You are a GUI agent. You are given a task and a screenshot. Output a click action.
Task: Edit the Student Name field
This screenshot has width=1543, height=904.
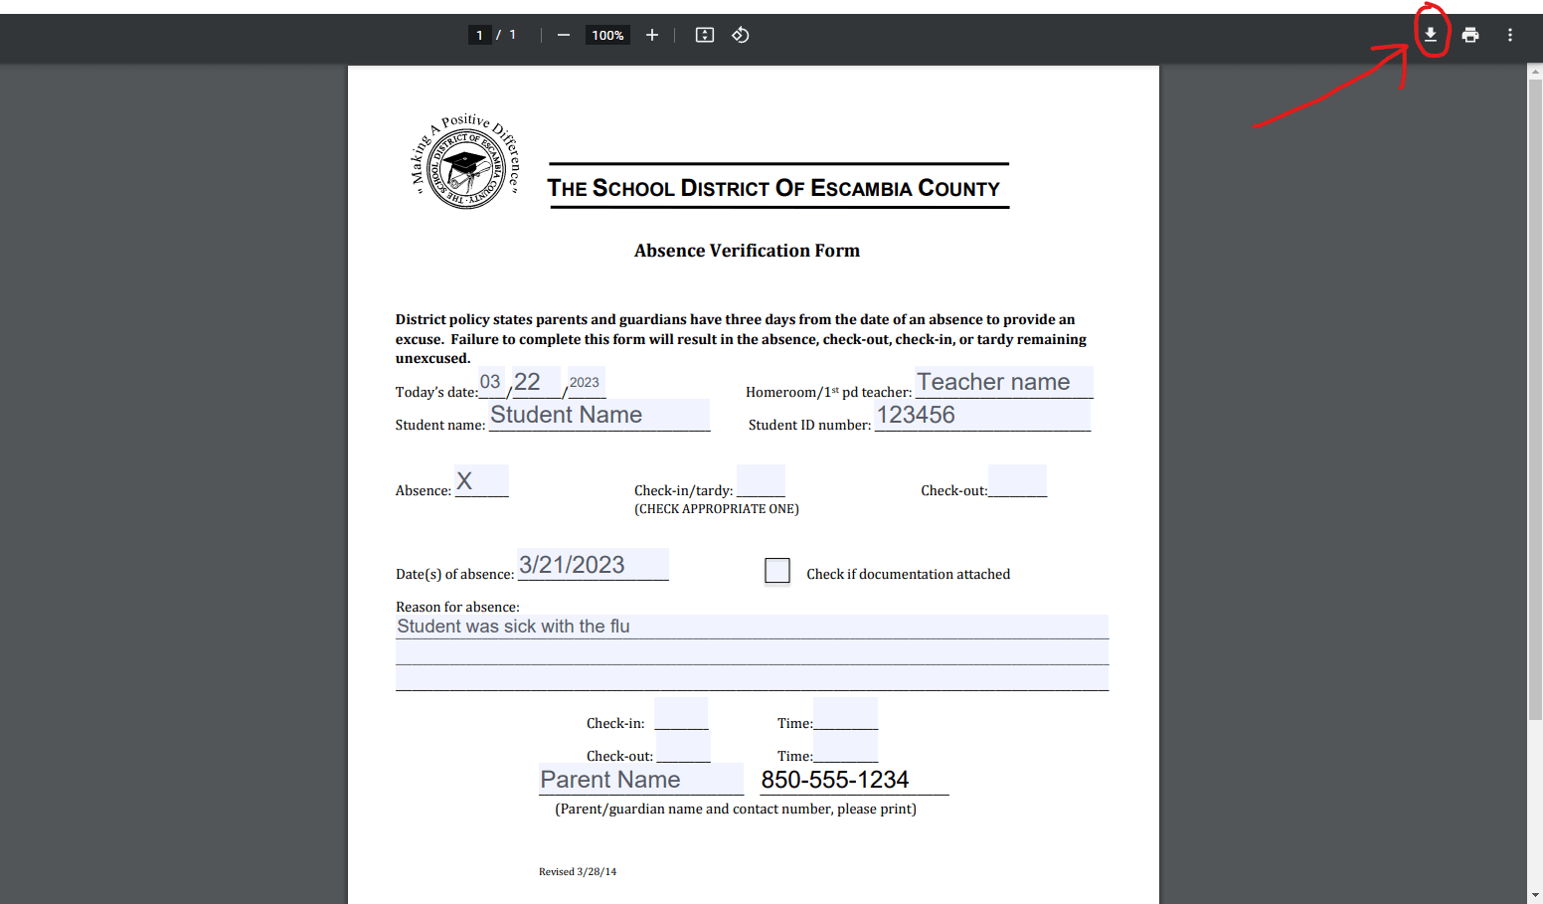point(600,415)
